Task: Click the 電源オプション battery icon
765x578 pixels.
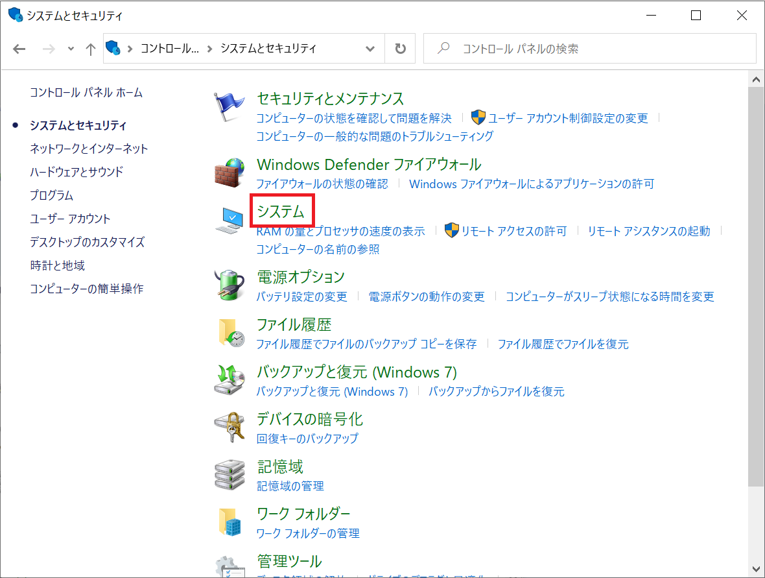Action: point(229,285)
